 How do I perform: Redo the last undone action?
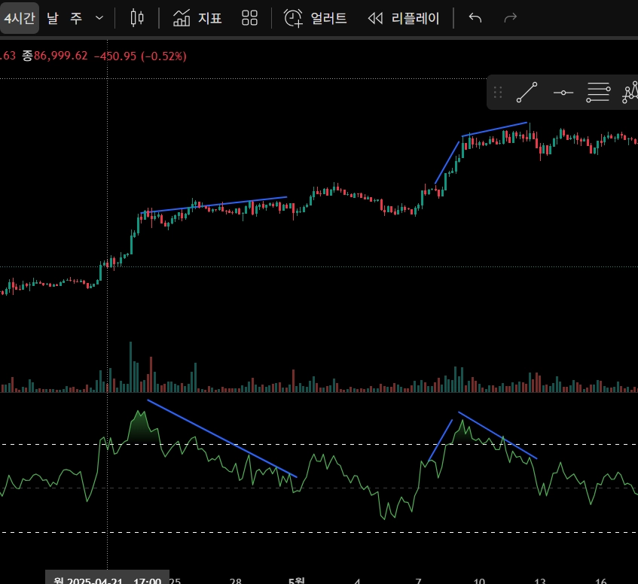click(511, 18)
